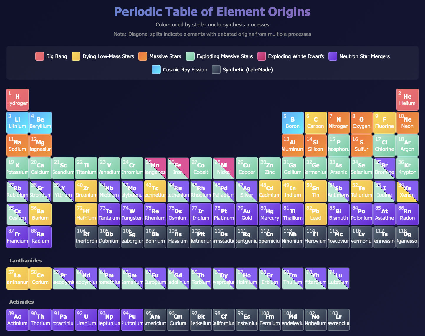Click the Krypton element tile
425x336 pixels.
(407, 169)
